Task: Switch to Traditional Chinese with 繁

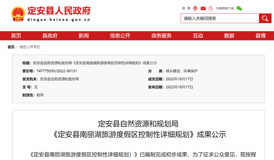Action: [x=189, y=8]
